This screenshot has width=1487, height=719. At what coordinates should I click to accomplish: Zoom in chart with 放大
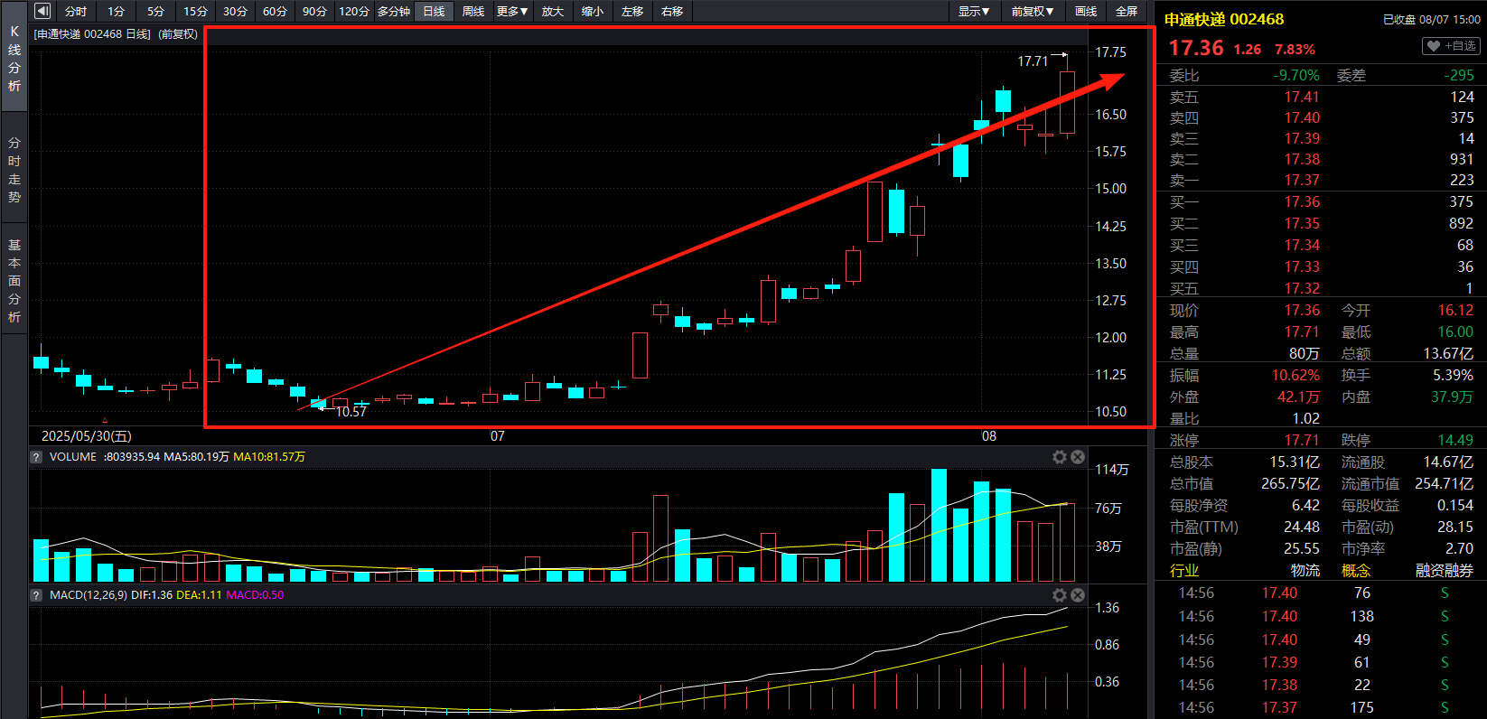pos(552,11)
